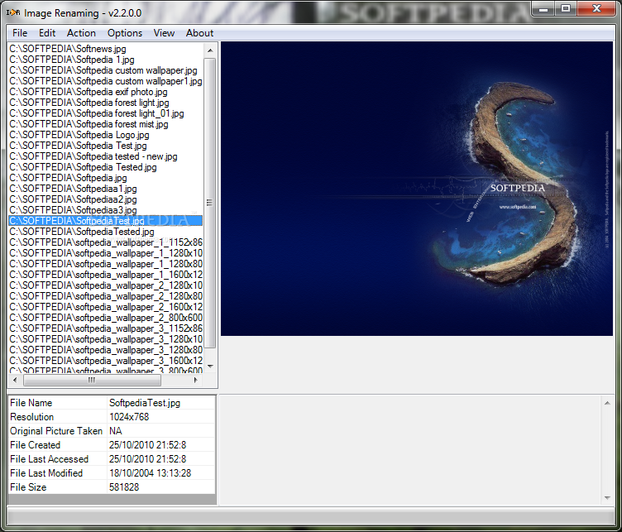622x532 pixels.
Task: Open the File menu
Action: pyautogui.click(x=20, y=33)
